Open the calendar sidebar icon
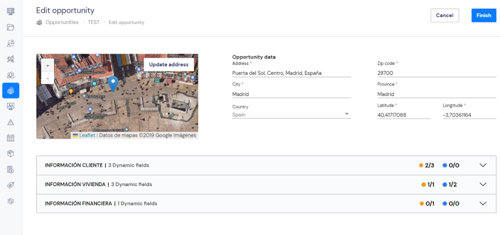The width and height of the screenshot is (500, 235). click(11, 138)
